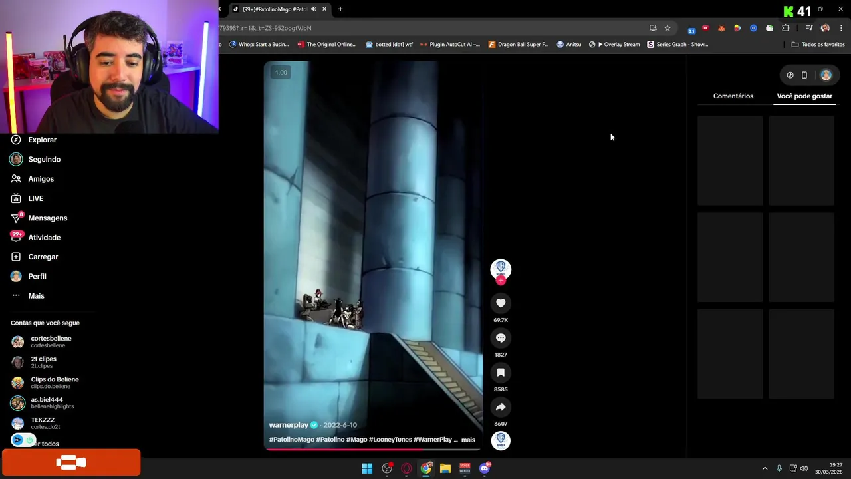
Task: Open the Amigos section
Action: point(32,179)
